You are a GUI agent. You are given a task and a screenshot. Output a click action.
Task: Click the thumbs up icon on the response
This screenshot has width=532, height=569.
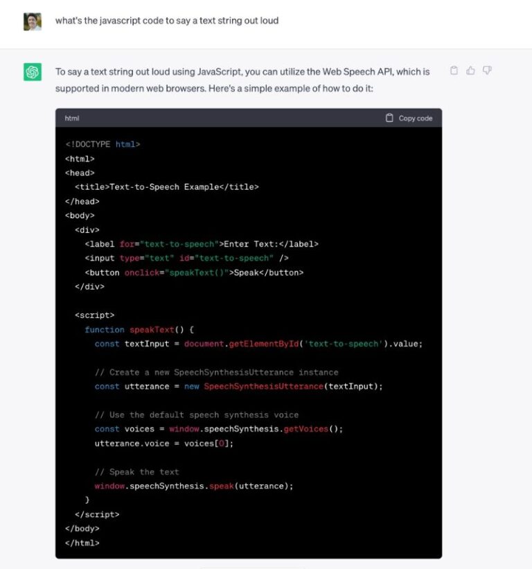[x=470, y=71]
